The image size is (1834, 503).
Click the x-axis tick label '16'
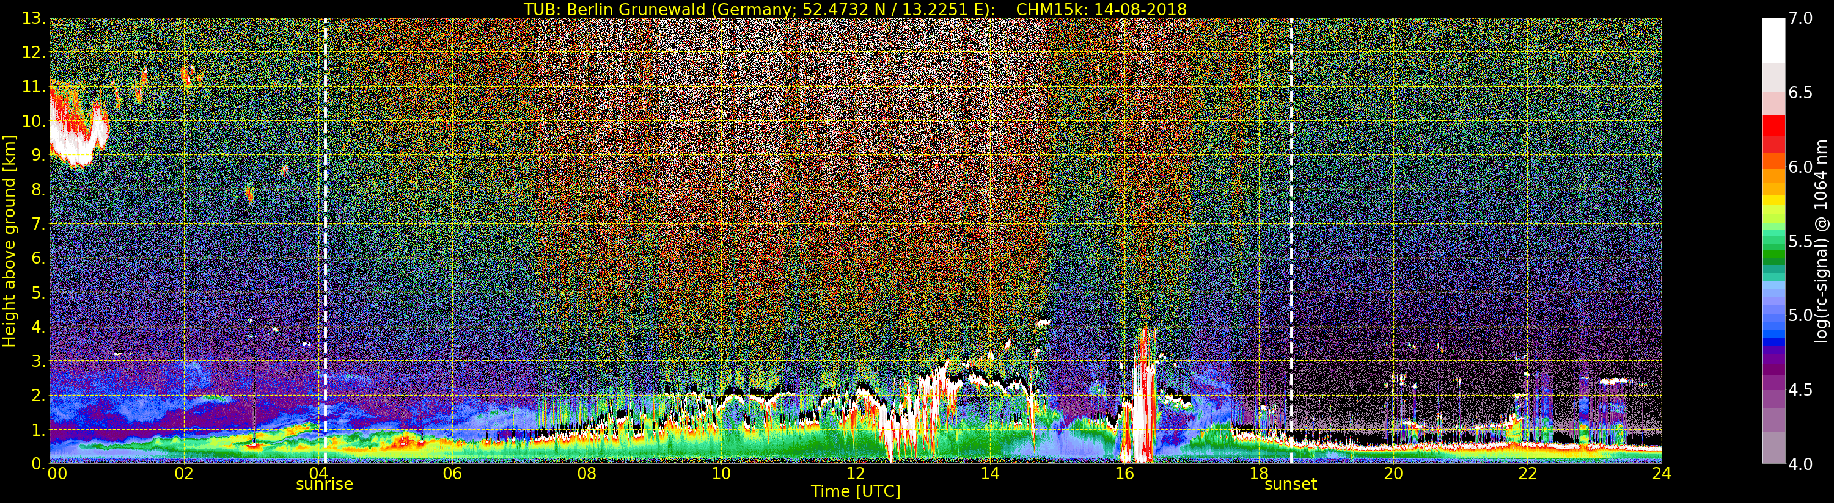tap(1124, 473)
